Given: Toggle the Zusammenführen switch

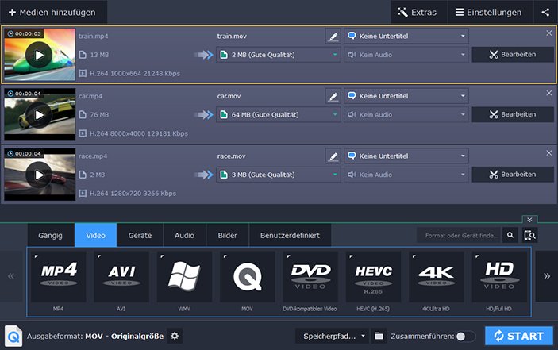Looking at the screenshot, I should [x=466, y=336].
